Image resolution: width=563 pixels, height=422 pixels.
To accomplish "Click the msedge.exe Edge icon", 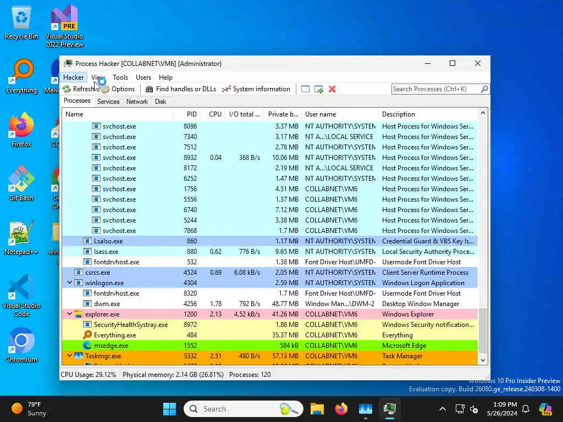I will click(87, 346).
